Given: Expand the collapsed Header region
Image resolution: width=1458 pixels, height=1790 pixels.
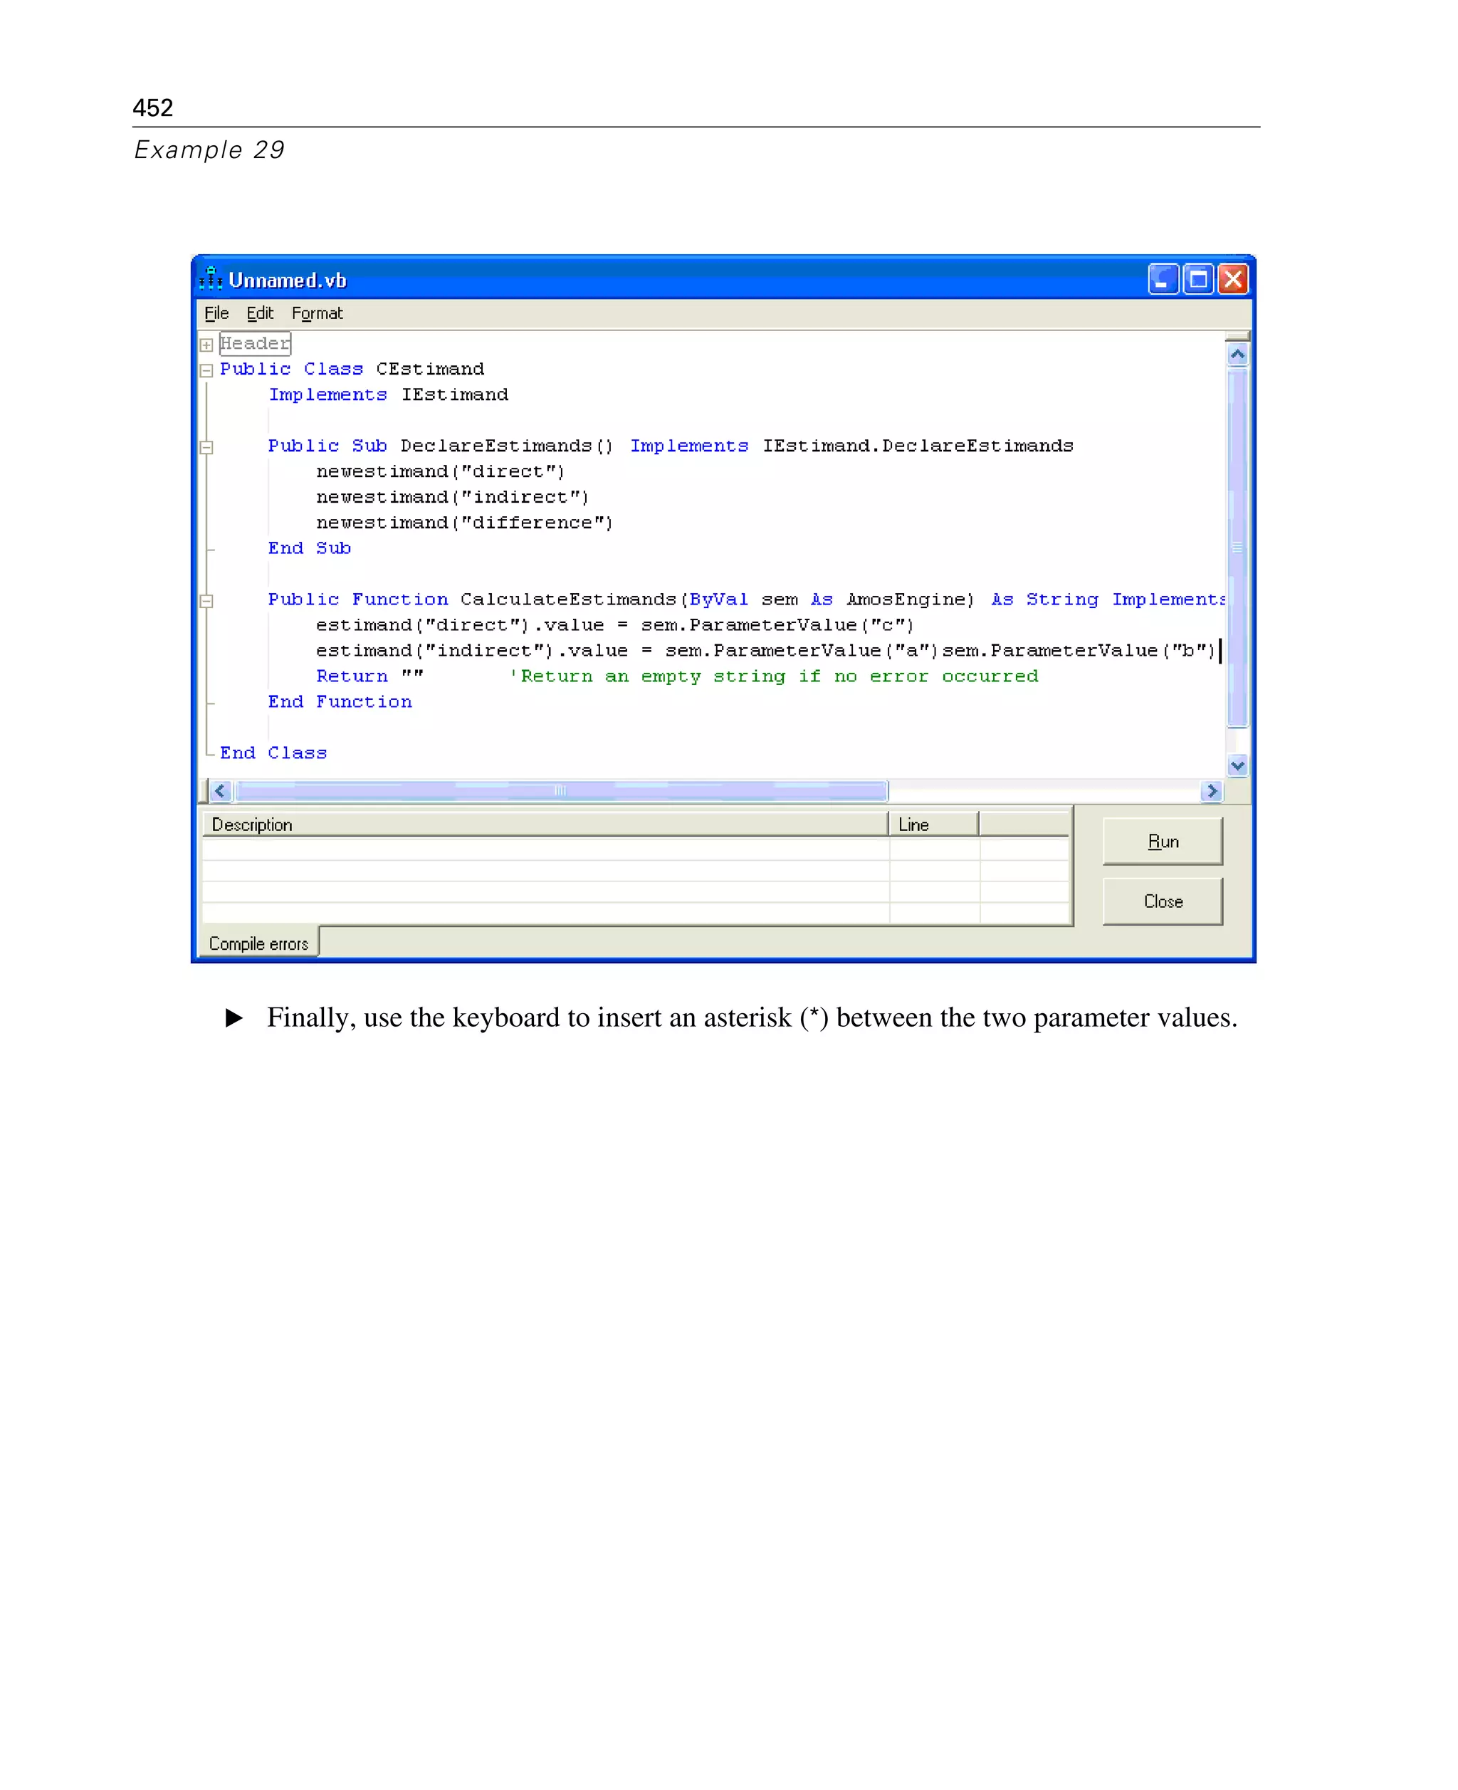Looking at the screenshot, I should [x=206, y=345].
